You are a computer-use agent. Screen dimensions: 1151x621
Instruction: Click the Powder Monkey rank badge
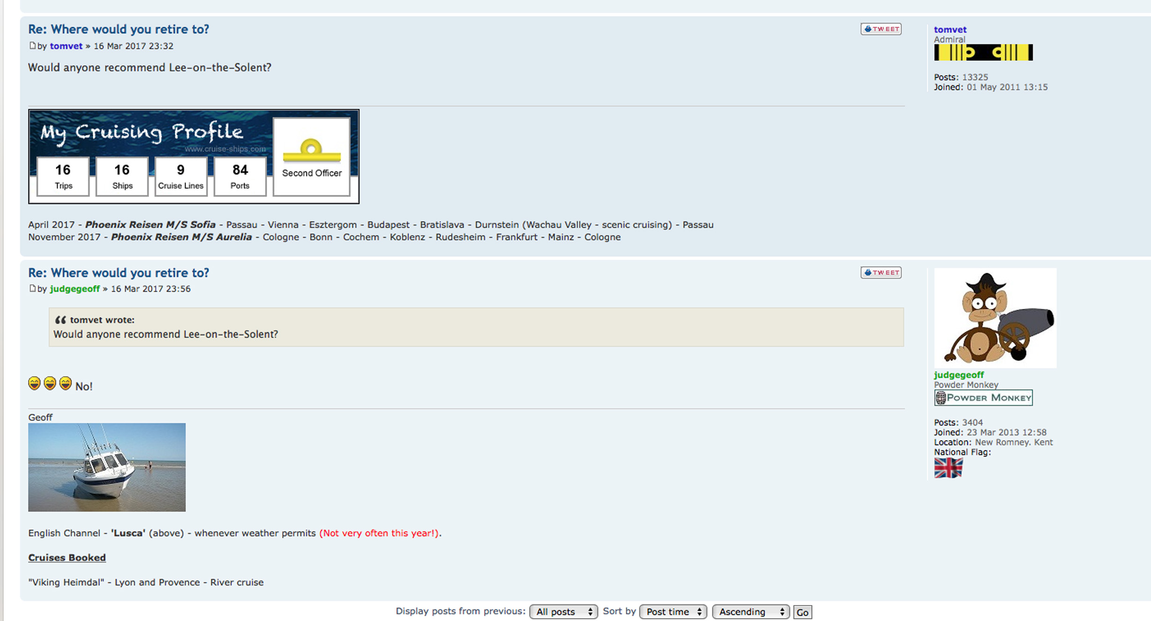(983, 398)
